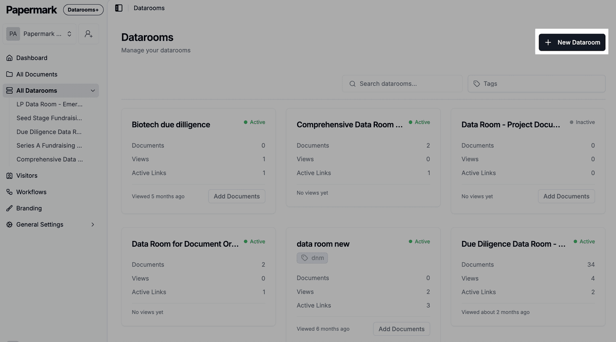This screenshot has height=342, width=616.
Task: Click the Datarooms+ plan badge
Action: pos(83,10)
